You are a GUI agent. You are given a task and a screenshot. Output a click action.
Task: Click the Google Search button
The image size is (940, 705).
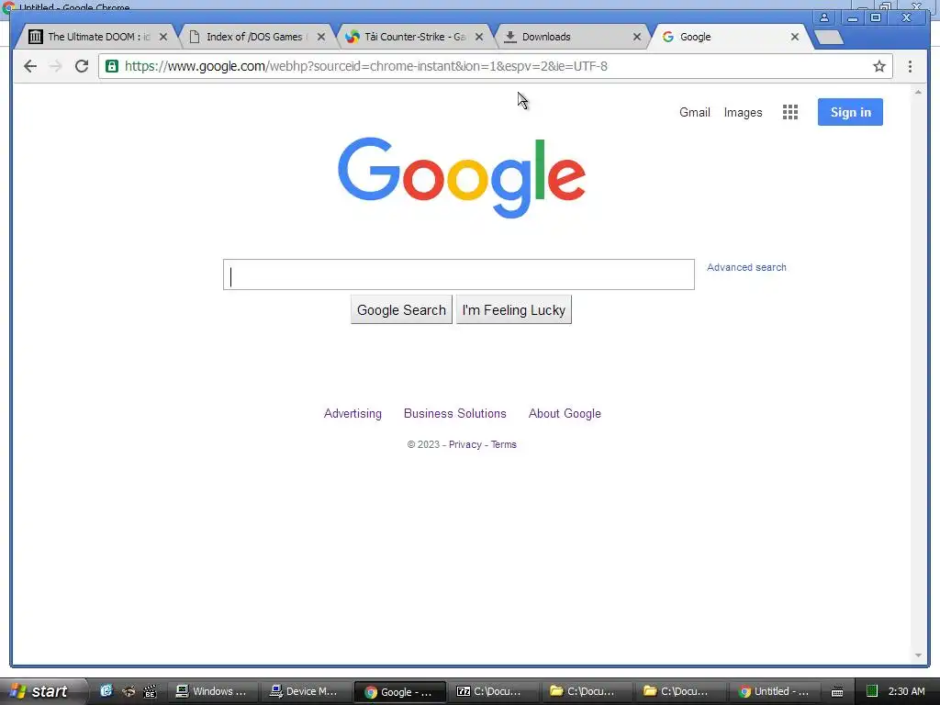(x=401, y=309)
